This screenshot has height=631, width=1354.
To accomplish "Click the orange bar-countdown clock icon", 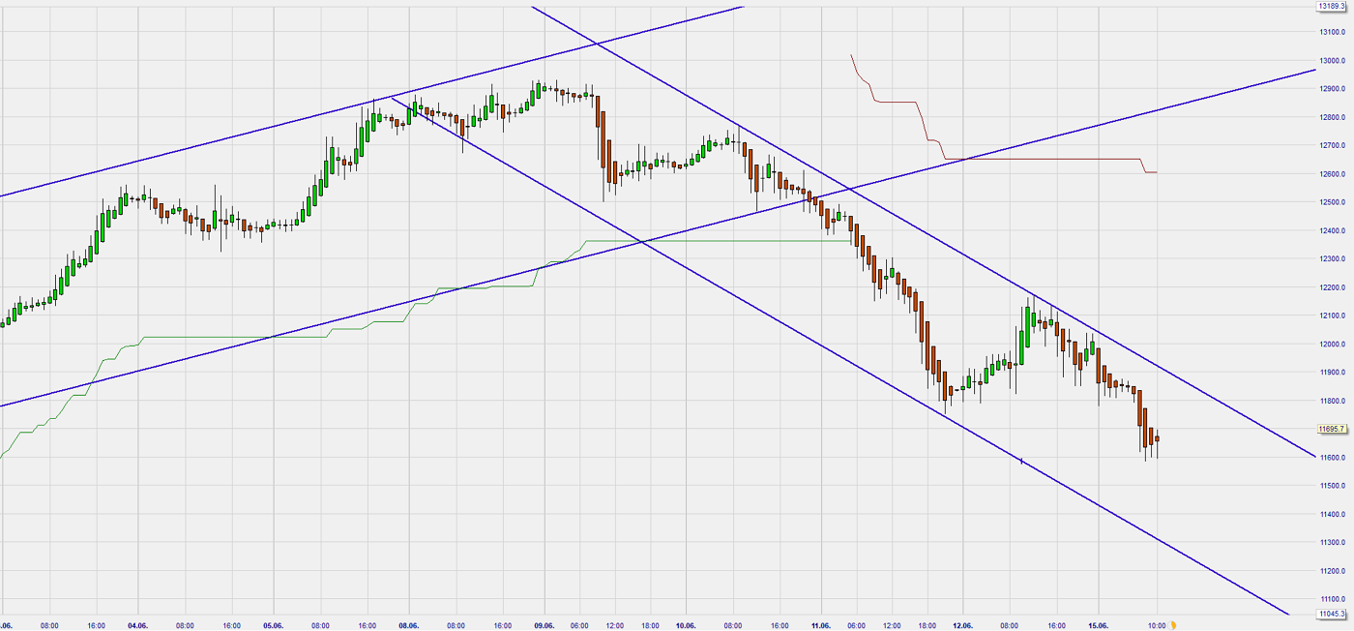I will [1171, 625].
